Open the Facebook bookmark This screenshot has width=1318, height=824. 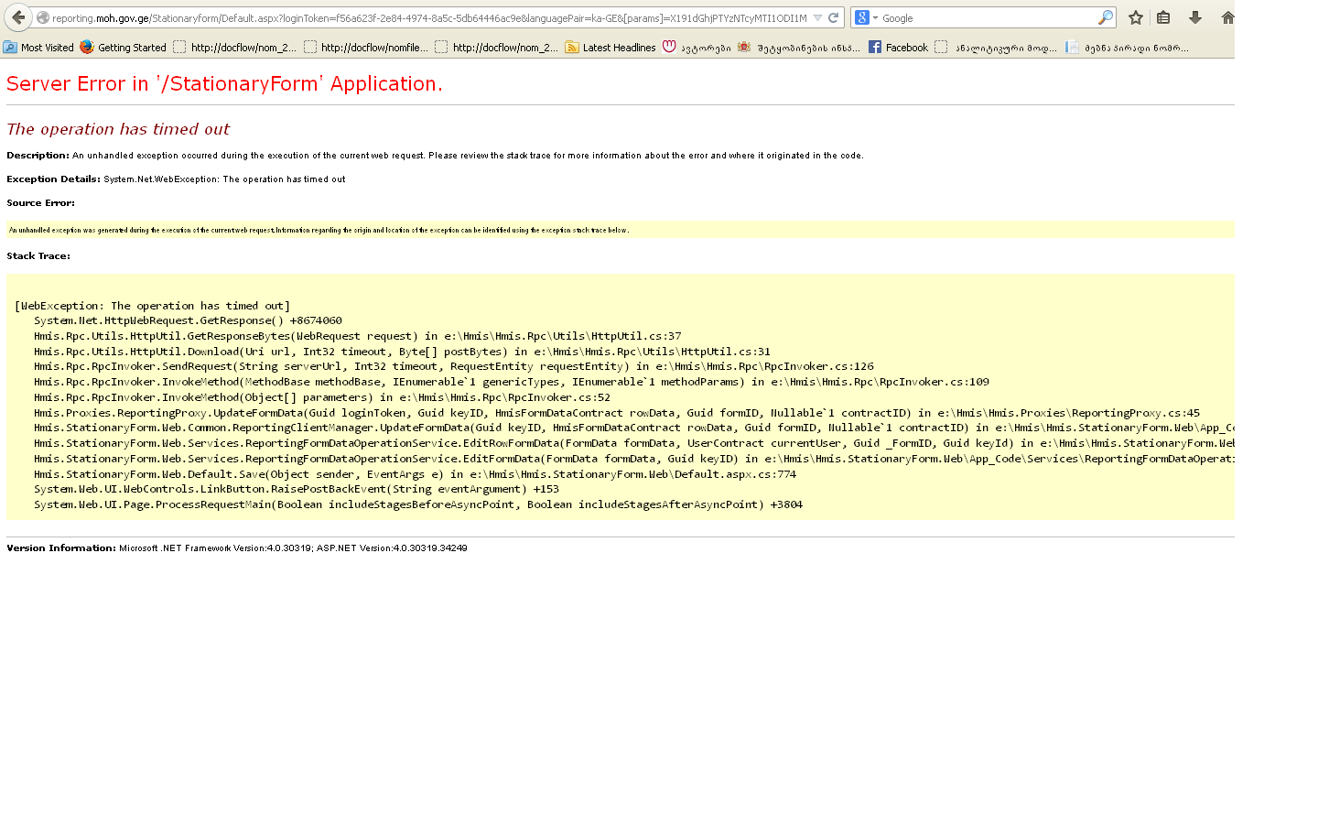click(x=898, y=48)
